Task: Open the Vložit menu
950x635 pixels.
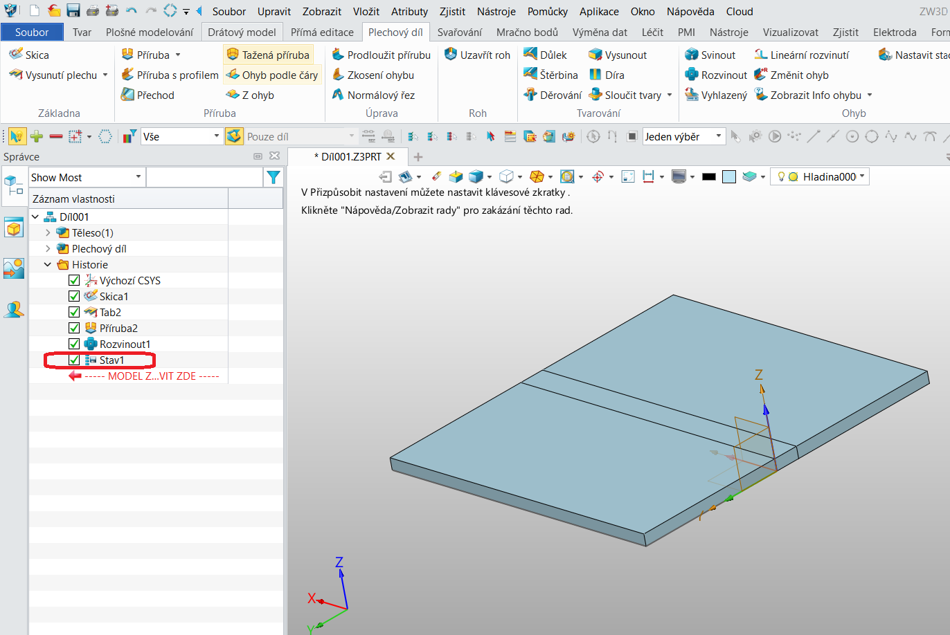Action: click(366, 11)
